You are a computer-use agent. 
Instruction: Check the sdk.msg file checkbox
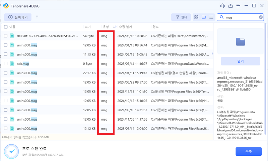(x=6, y=63)
